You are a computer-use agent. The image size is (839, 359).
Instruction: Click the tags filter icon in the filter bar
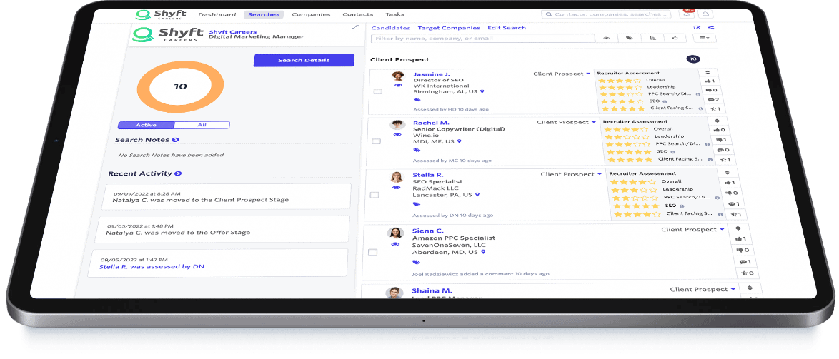630,39
